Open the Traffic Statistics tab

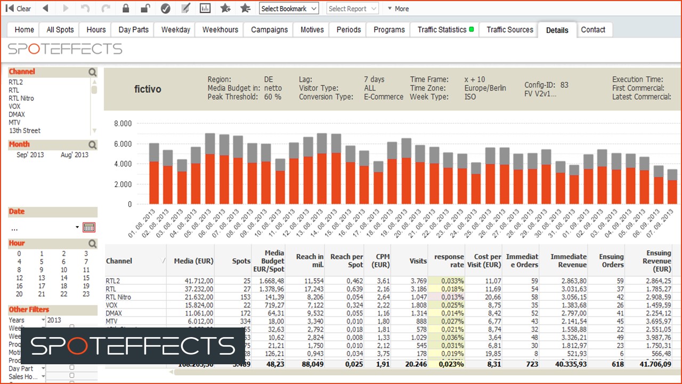[445, 30]
